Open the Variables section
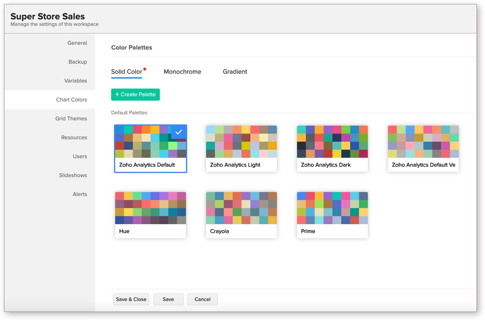The height and width of the screenshot is (320, 485). click(75, 81)
